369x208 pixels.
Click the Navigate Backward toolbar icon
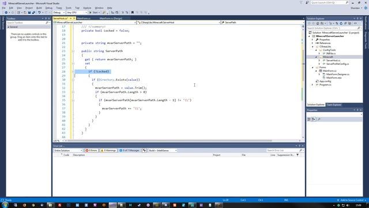(x=6, y=13)
